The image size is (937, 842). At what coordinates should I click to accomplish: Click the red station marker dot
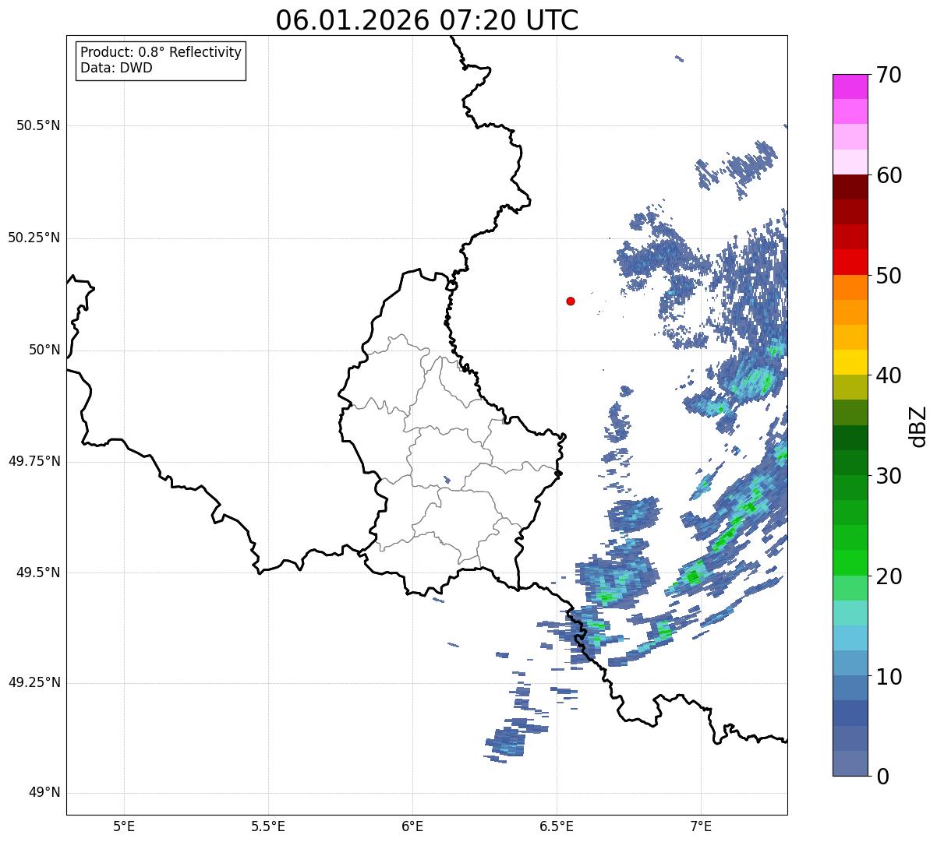coord(571,301)
